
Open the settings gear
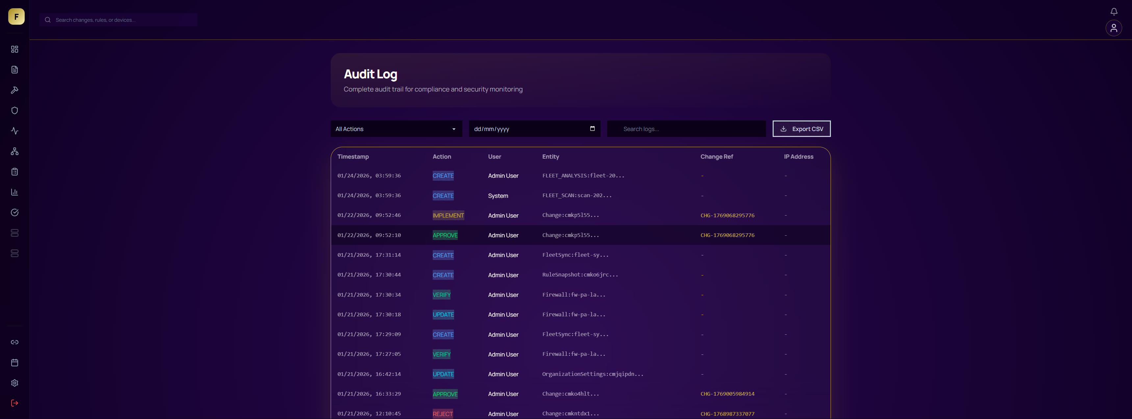click(14, 382)
